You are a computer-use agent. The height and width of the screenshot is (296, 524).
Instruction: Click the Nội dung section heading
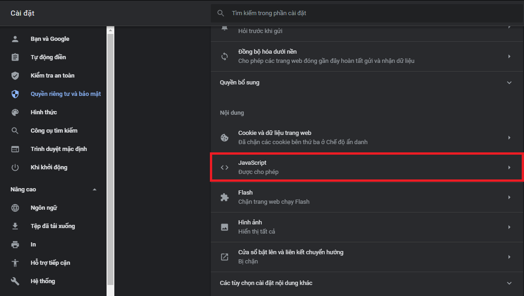232,113
